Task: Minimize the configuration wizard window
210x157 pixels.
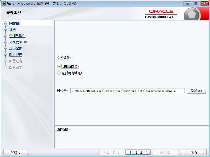Action: point(187,4)
